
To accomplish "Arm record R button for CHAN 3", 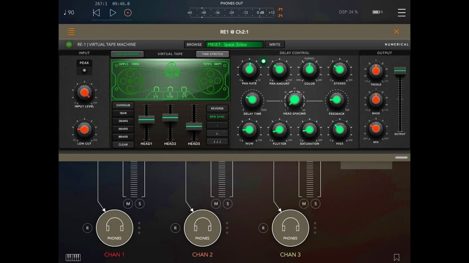I will coord(263,228).
